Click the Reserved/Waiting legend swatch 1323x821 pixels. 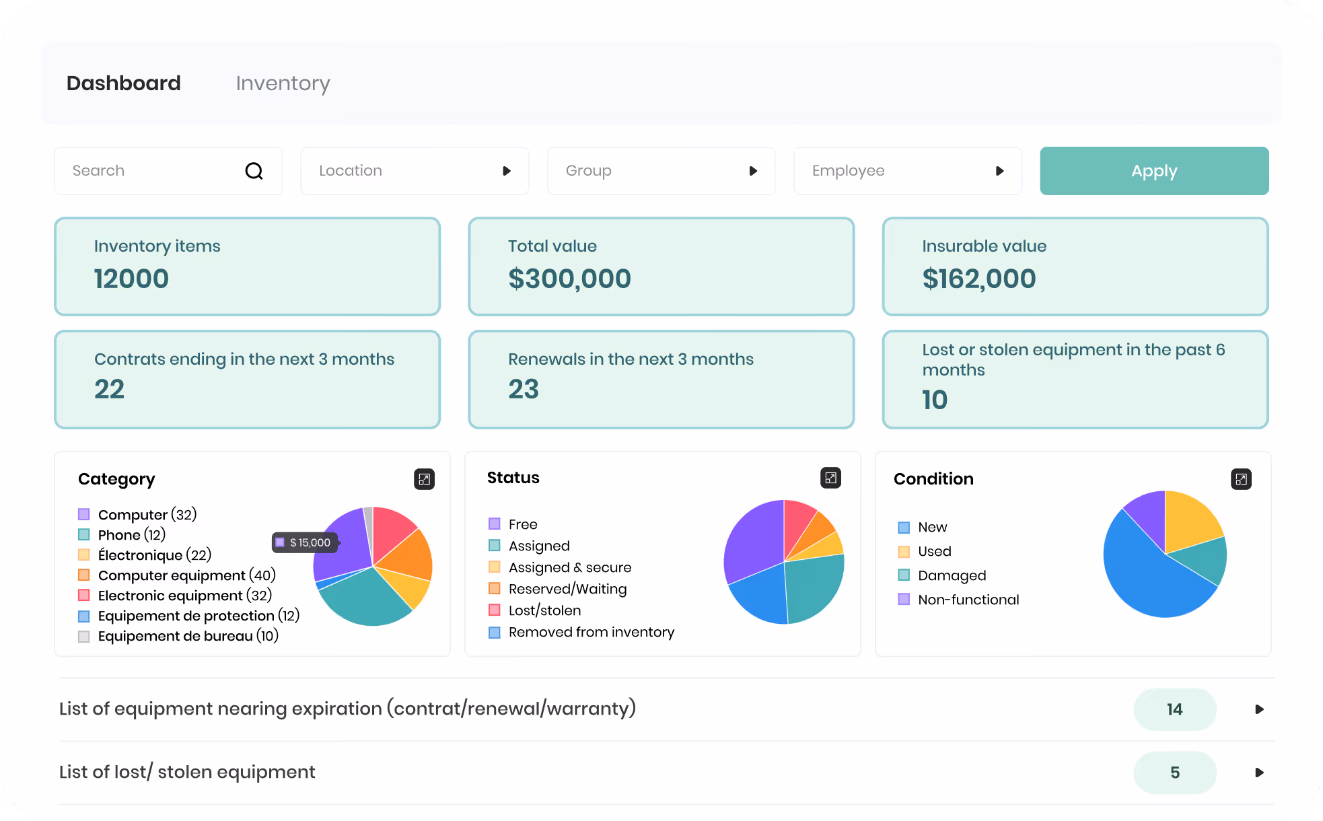495,589
